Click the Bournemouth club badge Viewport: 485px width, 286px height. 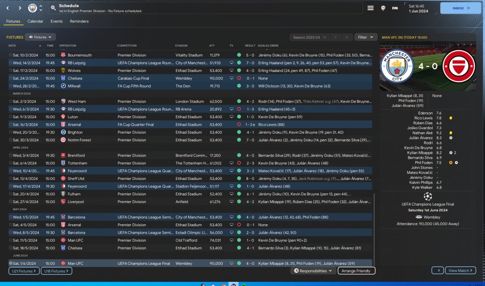pyautogui.click(x=63, y=55)
